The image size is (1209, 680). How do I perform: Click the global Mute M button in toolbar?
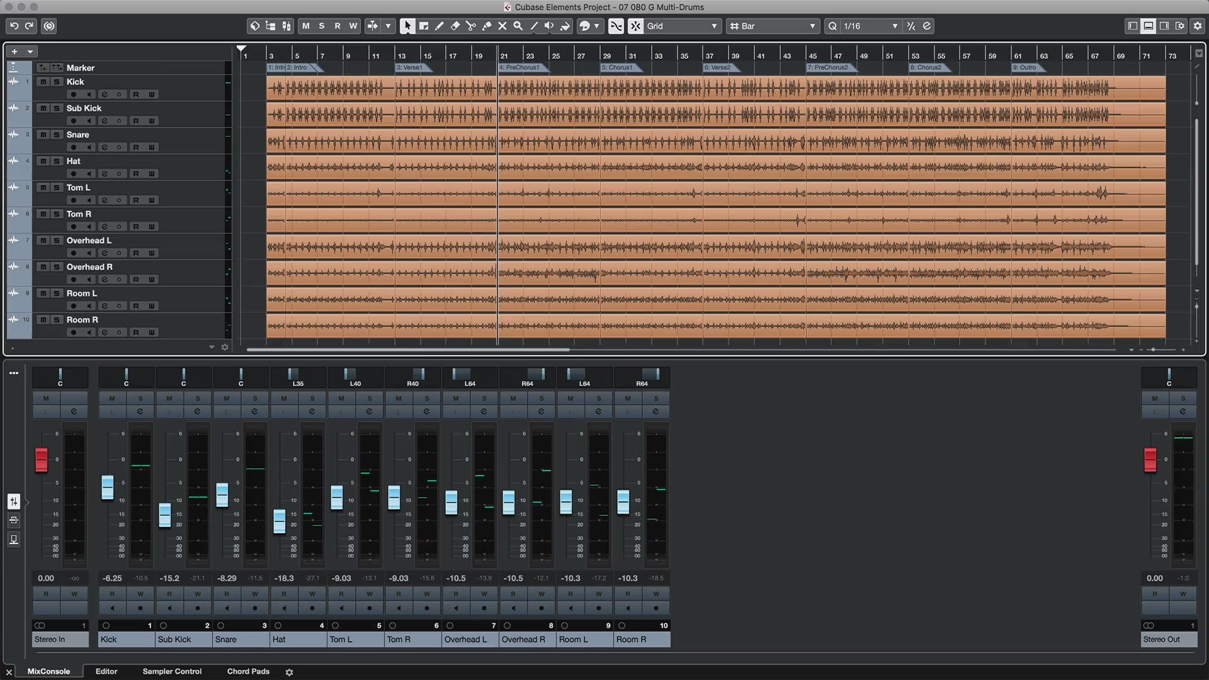click(x=306, y=26)
